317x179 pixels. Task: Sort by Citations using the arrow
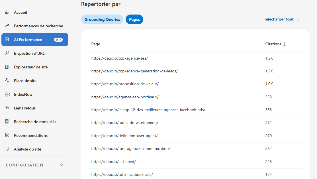point(284,44)
